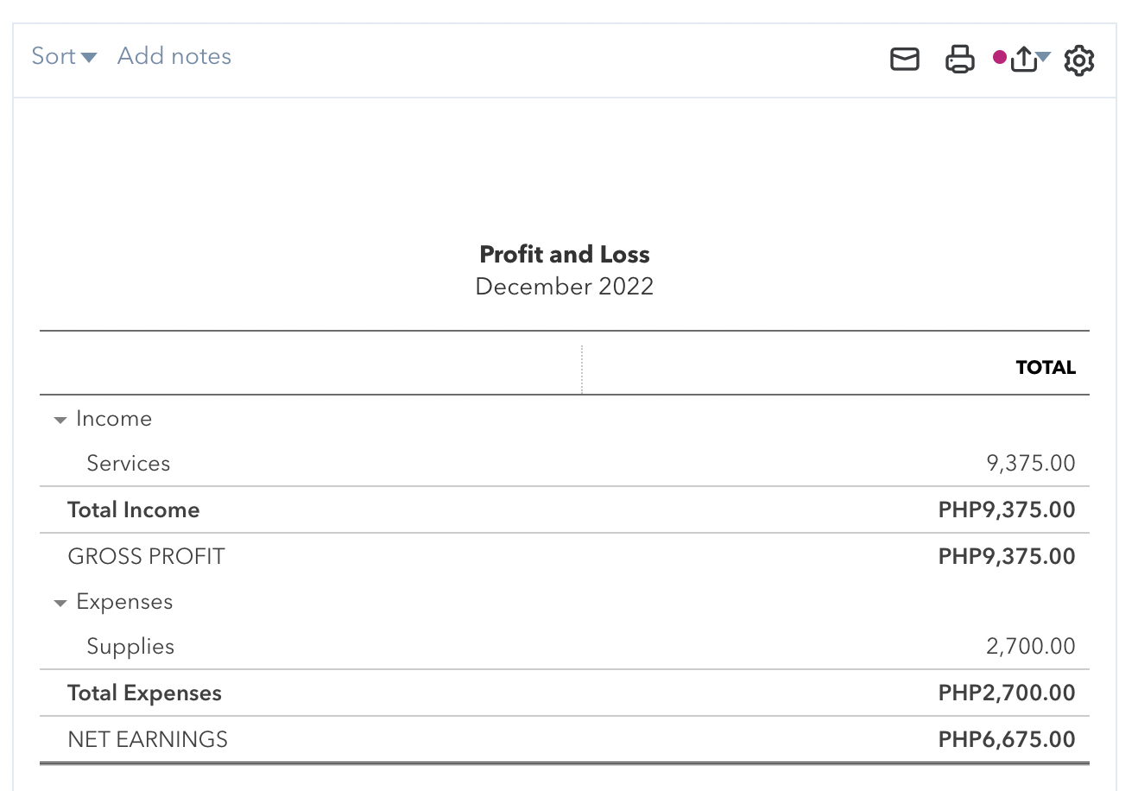
Task: Open the export dropdown arrow
Action: (1044, 58)
